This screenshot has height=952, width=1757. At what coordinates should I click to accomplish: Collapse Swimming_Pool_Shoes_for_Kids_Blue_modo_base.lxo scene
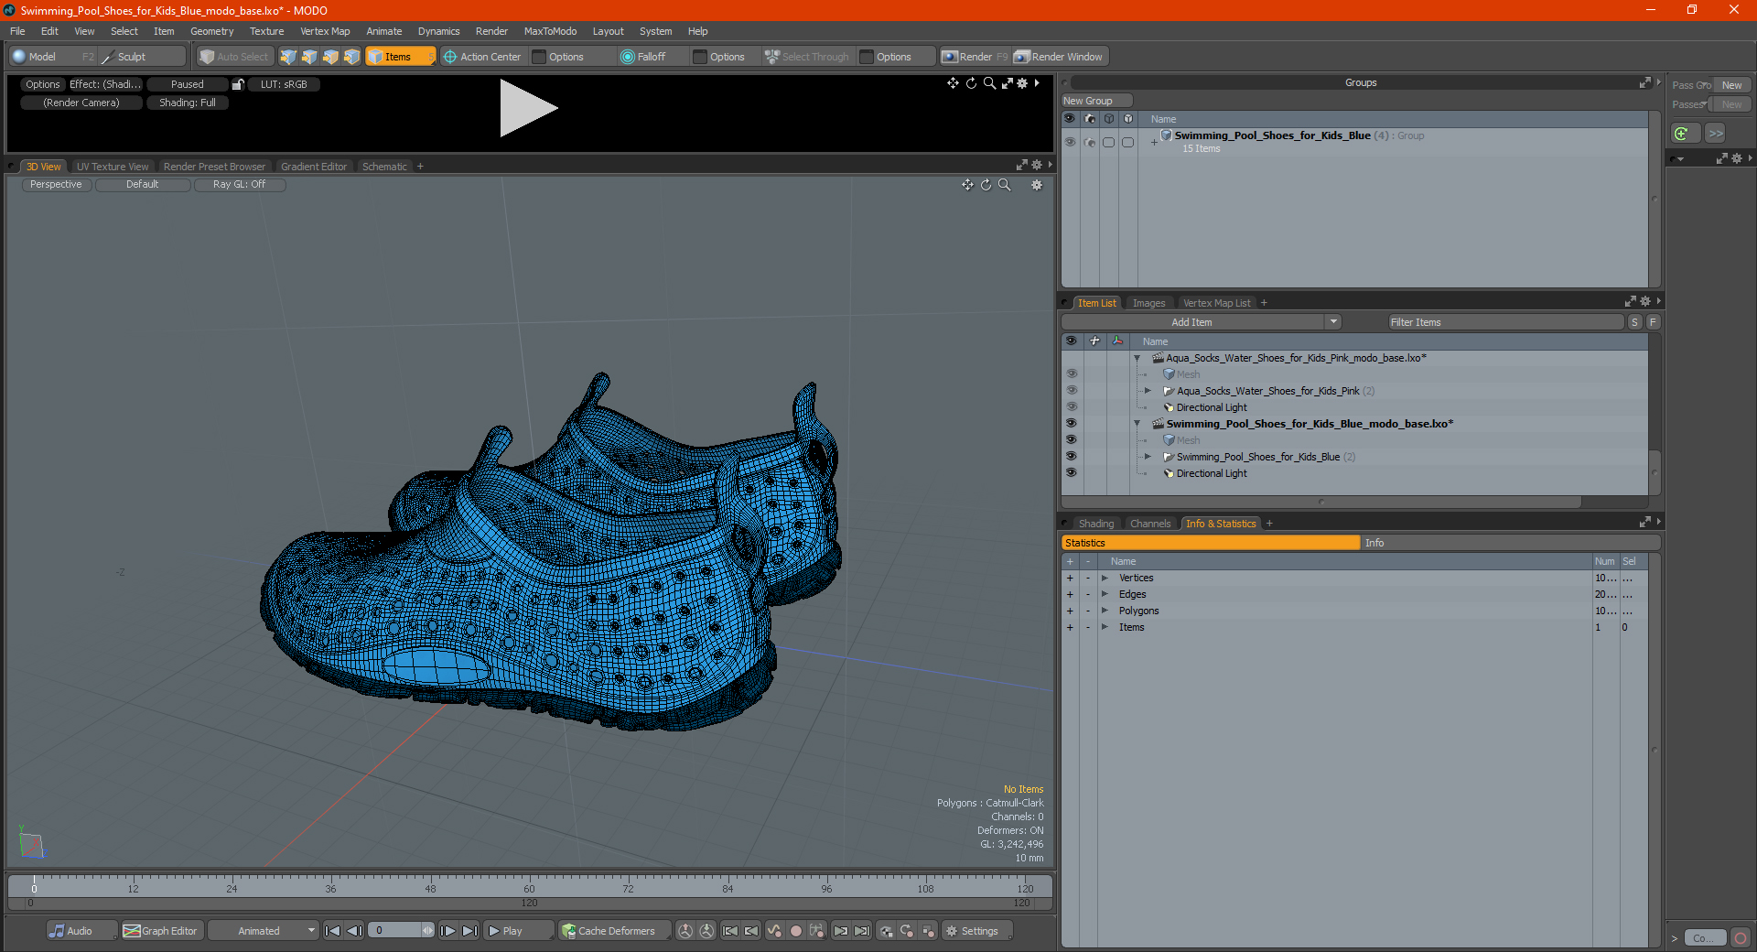pyautogui.click(x=1137, y=424)
